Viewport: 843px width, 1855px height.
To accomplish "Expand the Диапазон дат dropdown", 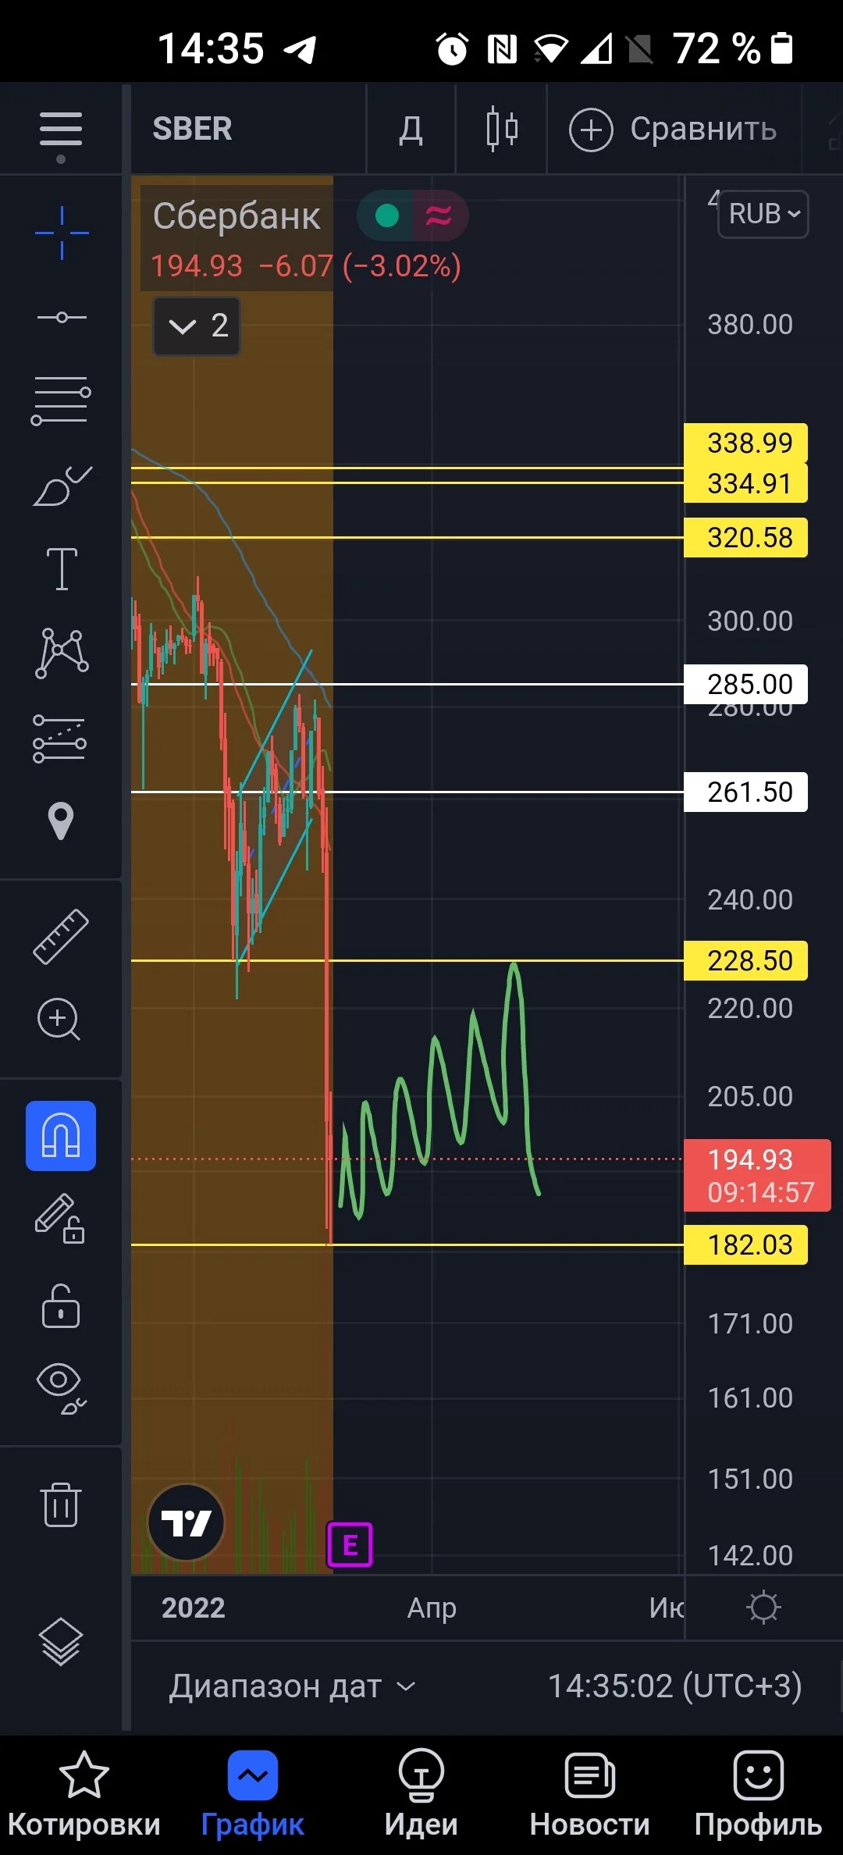I will pyautogui.click(x=292, y=1686).
